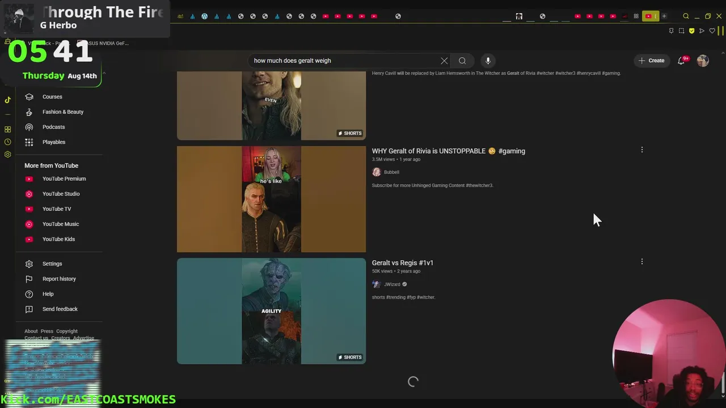The width and height of the screenshot is (726, 408).
Task: Click the play icon in browser toolbar
Action: [x=702, y=31]
